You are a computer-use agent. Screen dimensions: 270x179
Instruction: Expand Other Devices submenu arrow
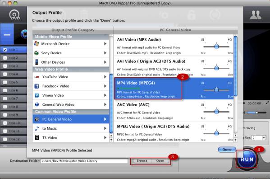point(105,62)
